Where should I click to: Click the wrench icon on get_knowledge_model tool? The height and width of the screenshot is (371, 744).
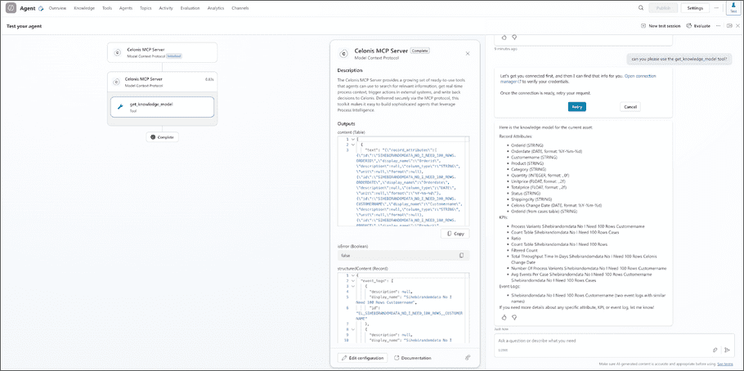(x=120, y=107)
